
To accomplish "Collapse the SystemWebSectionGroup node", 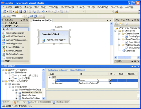I will point(13,90).
